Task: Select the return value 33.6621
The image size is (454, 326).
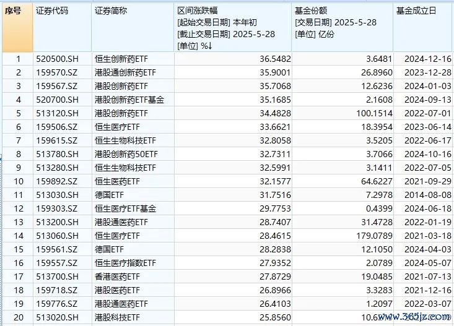Action: 275,127
